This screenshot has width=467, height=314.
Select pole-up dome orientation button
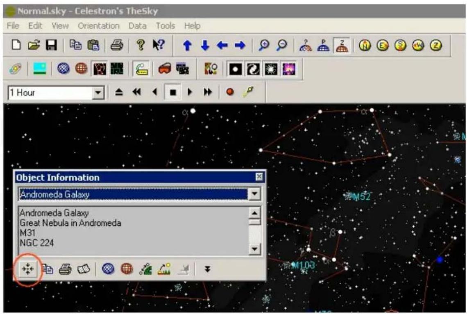point(324,45)
